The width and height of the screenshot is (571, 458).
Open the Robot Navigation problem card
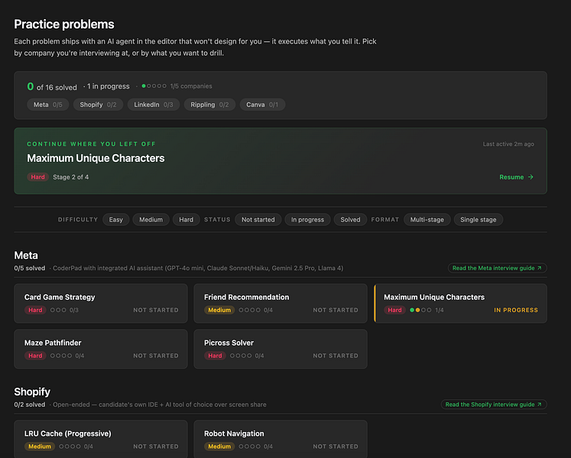click(x=281, y=439)
